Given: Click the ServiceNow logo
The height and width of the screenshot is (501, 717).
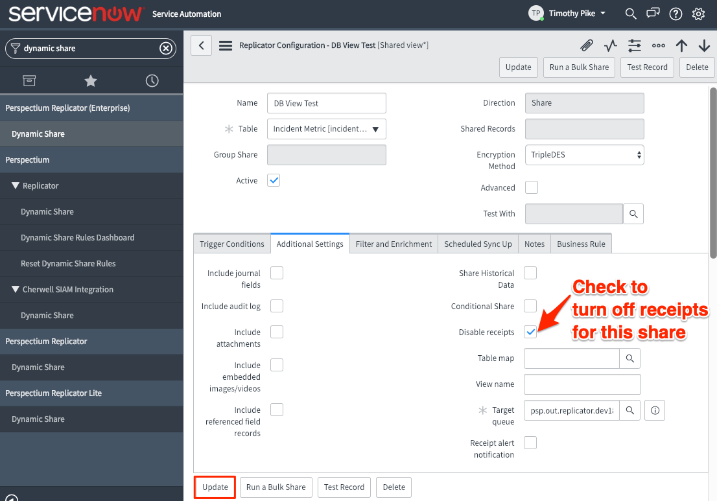Looking at the screenshot, I should coord(75,13).
